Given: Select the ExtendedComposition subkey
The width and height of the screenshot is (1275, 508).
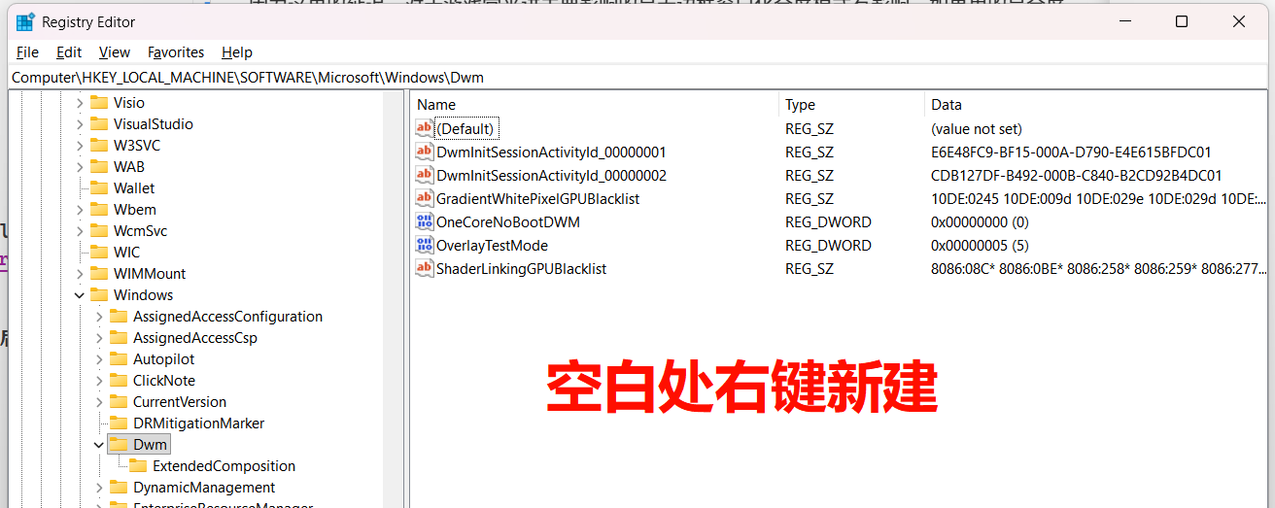Looking at the screenshot, I should click(x=224, y=466).
